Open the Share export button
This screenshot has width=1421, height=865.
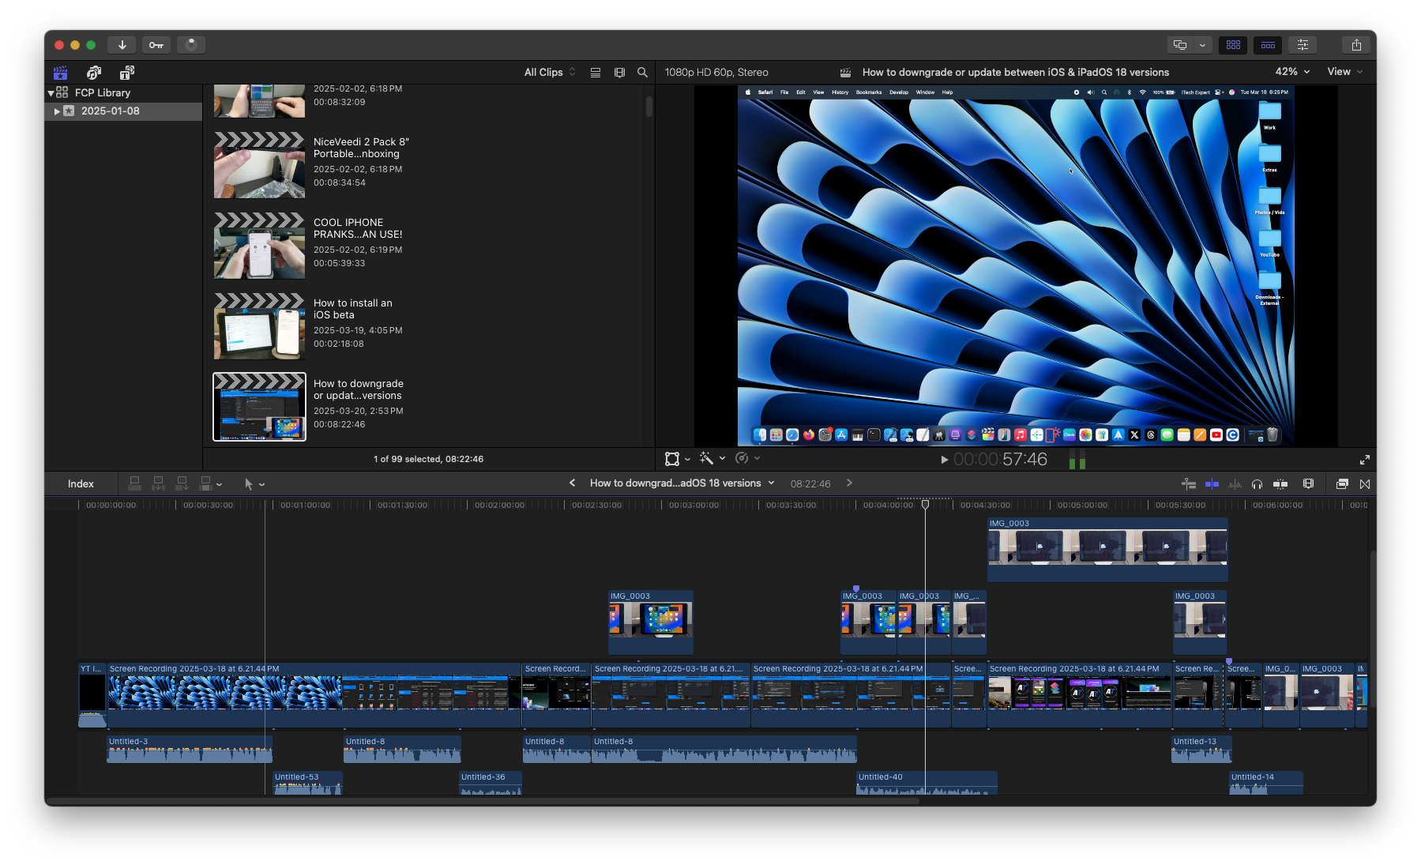(x=1355, y=45)
